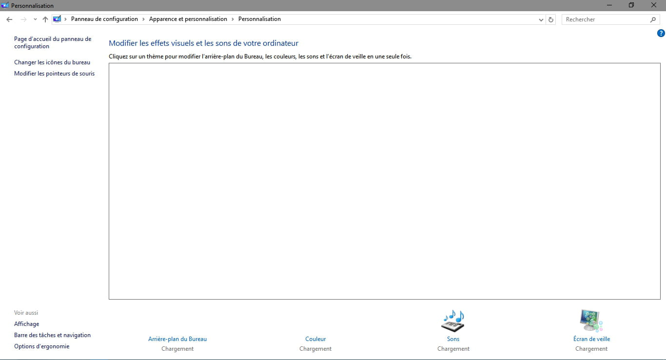Minimize the Personnalisation window
Image resolution: width=666 pixels, height=360 pixels.
click(x=609, y=5)
